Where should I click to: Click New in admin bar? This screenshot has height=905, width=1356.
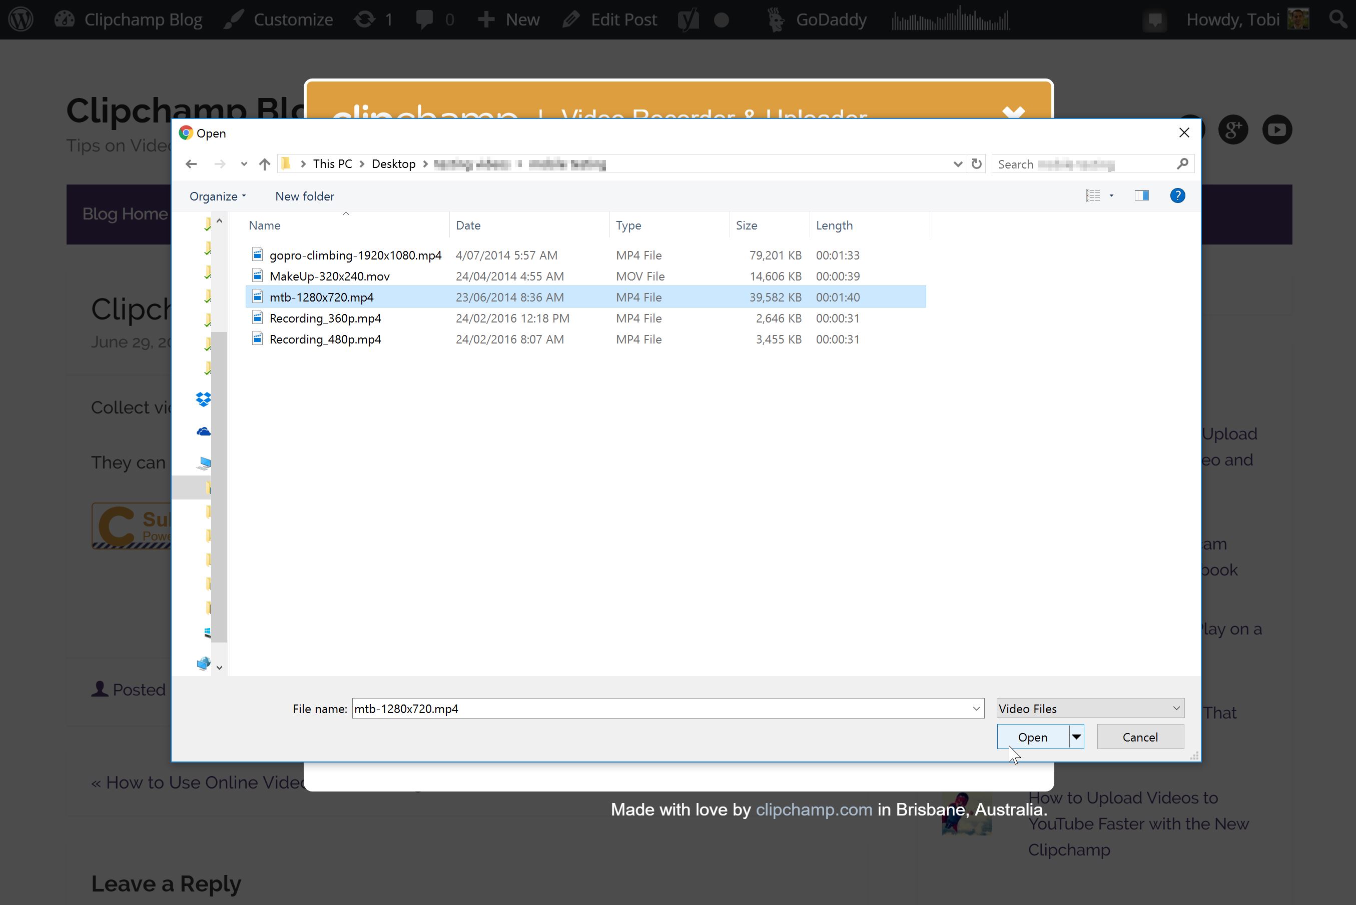click(509, 19)
